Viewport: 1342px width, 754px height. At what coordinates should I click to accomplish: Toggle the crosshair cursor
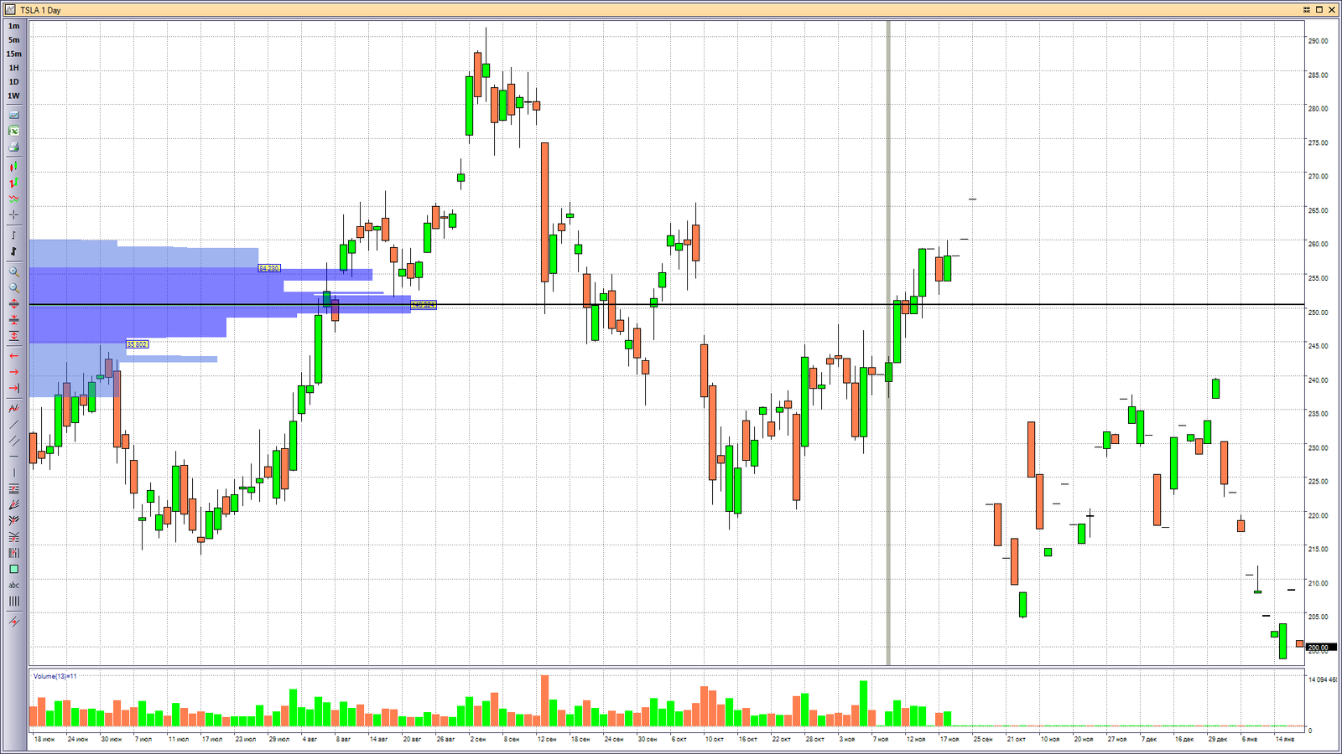(13, 214)
